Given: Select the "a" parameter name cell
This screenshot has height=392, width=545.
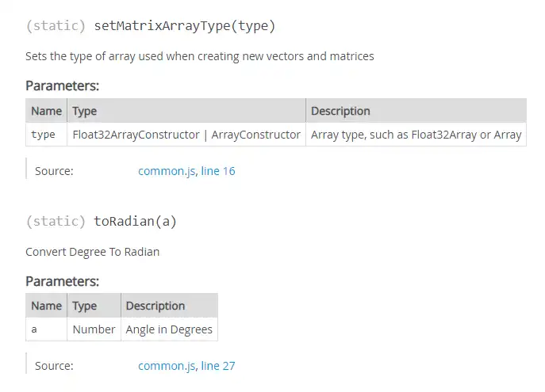Looking at the screenshot, I should click(x=35, y=329).
